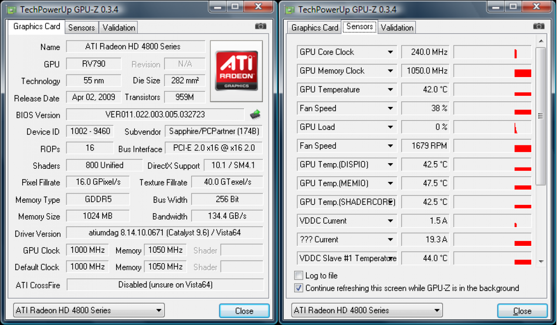Open the GPU Temp.(SHADERCORE) dropdown
The height and width of the screenshot is (325, 557).
[390, 202]
